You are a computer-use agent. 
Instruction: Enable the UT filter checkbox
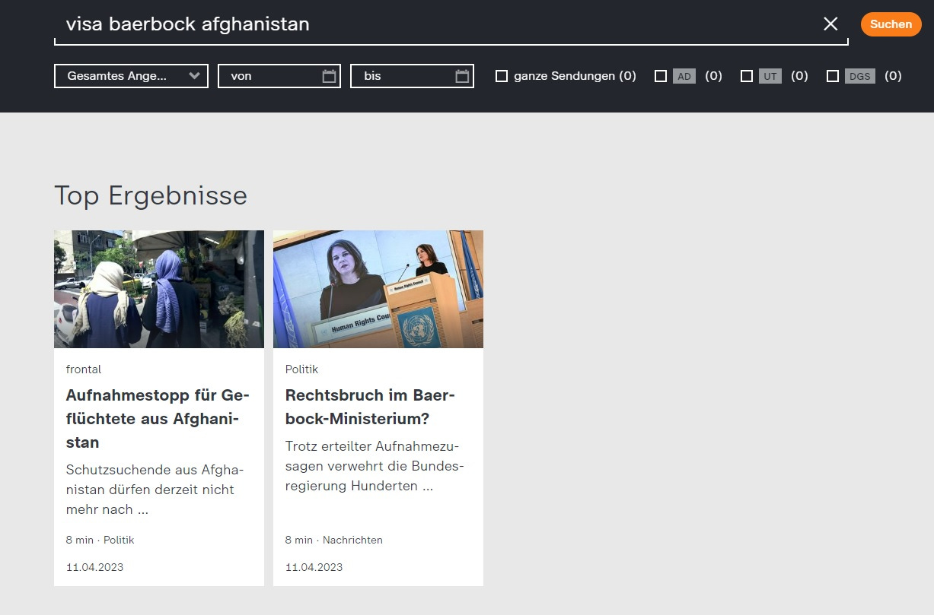[747, 76]
